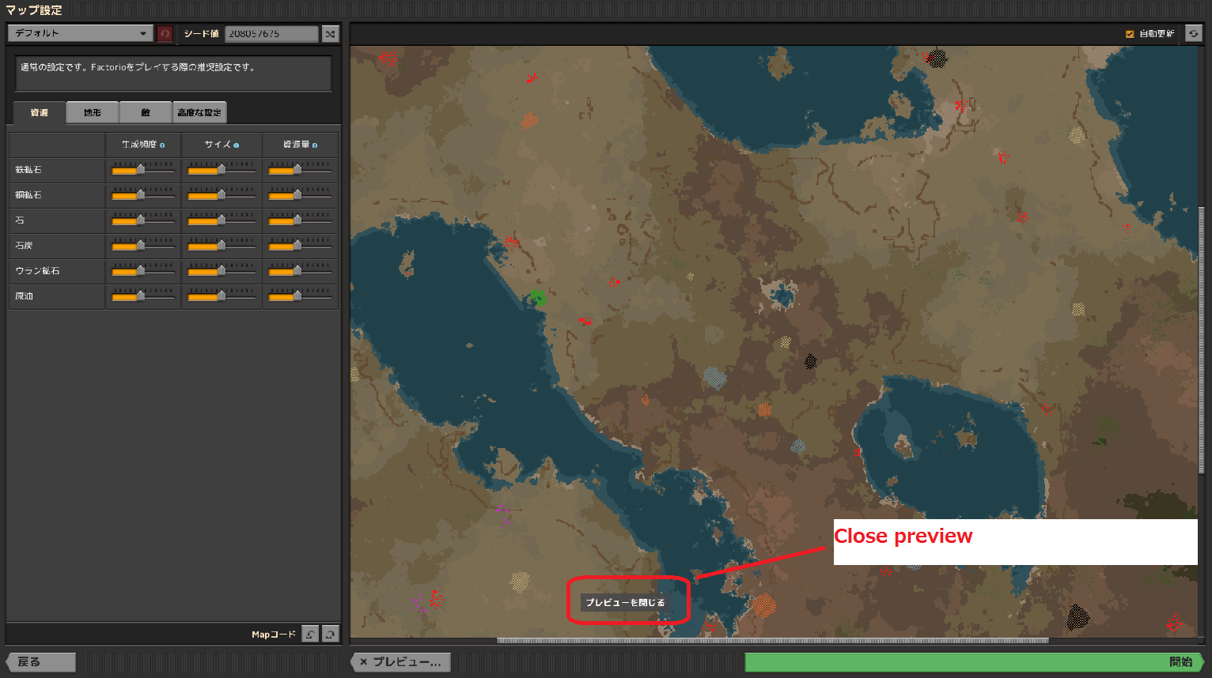Randomize the seed with the shuffle icon
1212x678 pixels.
tap(331, 34)
